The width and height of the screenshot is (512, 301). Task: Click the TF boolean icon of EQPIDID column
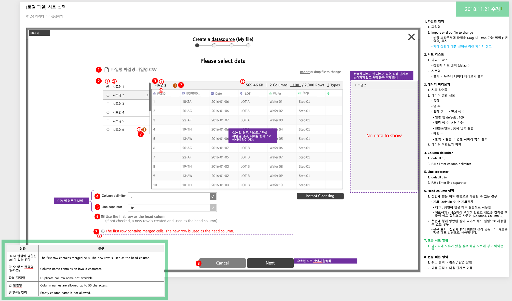click(183, 94)
